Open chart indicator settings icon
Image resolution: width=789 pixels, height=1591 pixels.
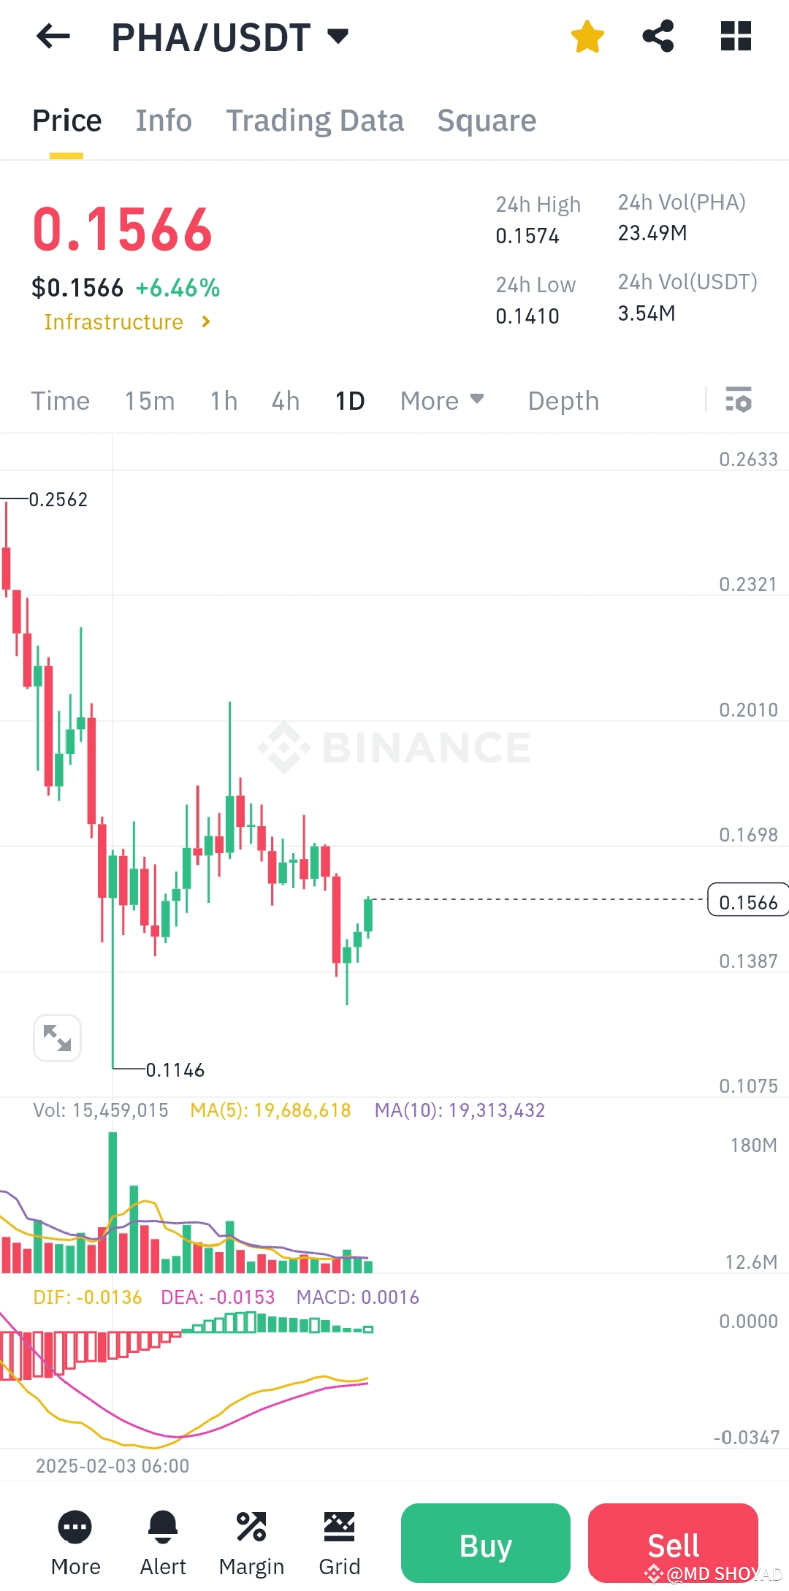coord(739,400)
